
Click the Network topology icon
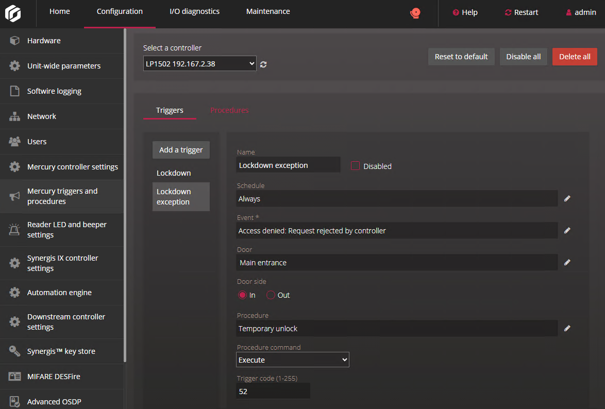[14, 116]
